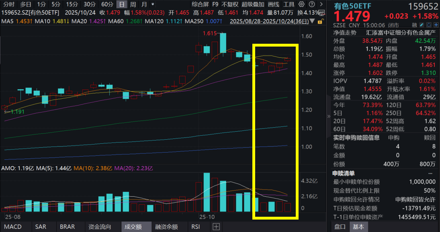This screenshot has height=232, width=440.
Task: Switch to the 盘口 tab at bottom right
Action: 340,226
